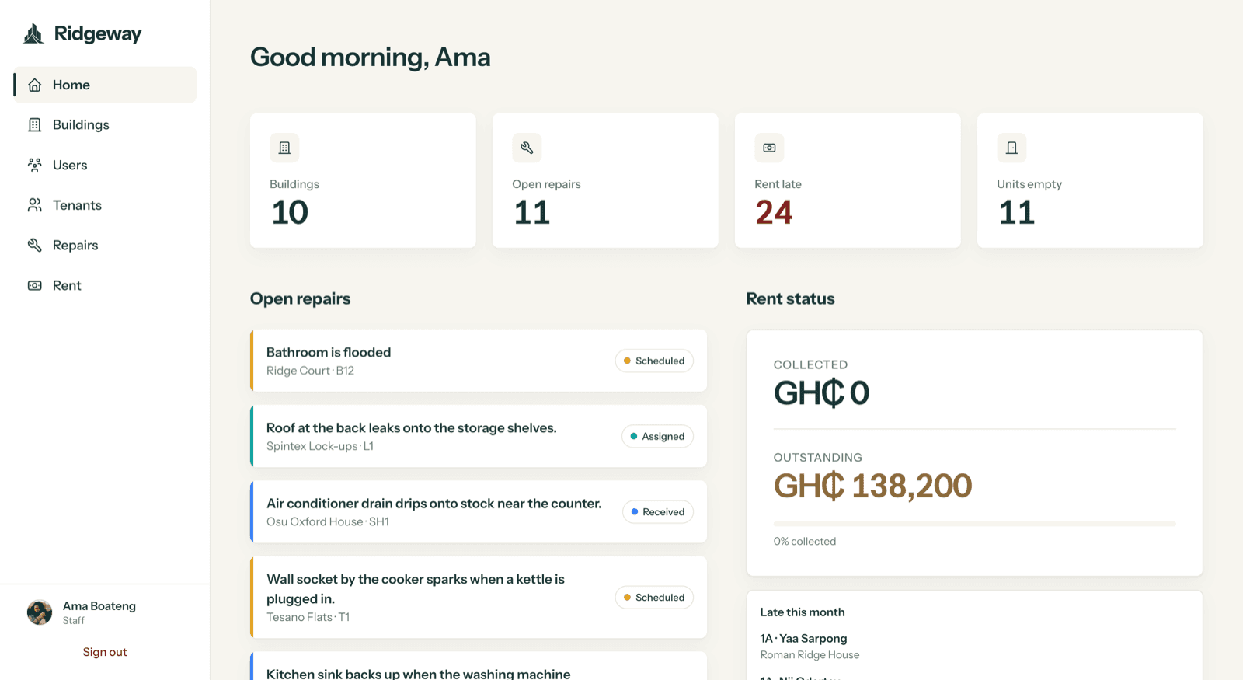
Task: Sign out of the account
Action: (x=105, y=652)
